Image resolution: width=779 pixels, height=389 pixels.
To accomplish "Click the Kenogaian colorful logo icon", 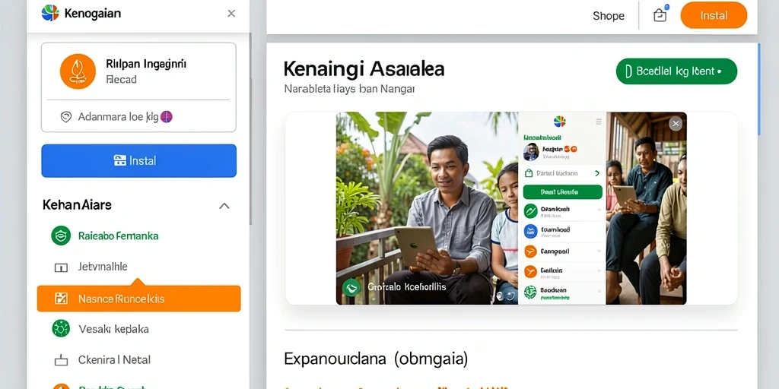I will point(50,13).
